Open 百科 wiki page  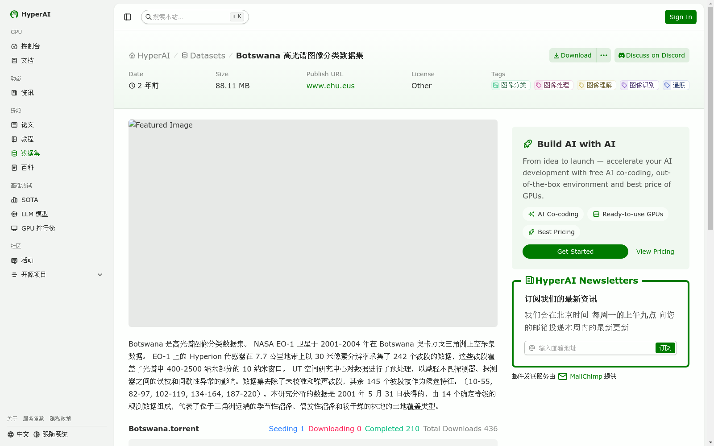tap(57, 168)
